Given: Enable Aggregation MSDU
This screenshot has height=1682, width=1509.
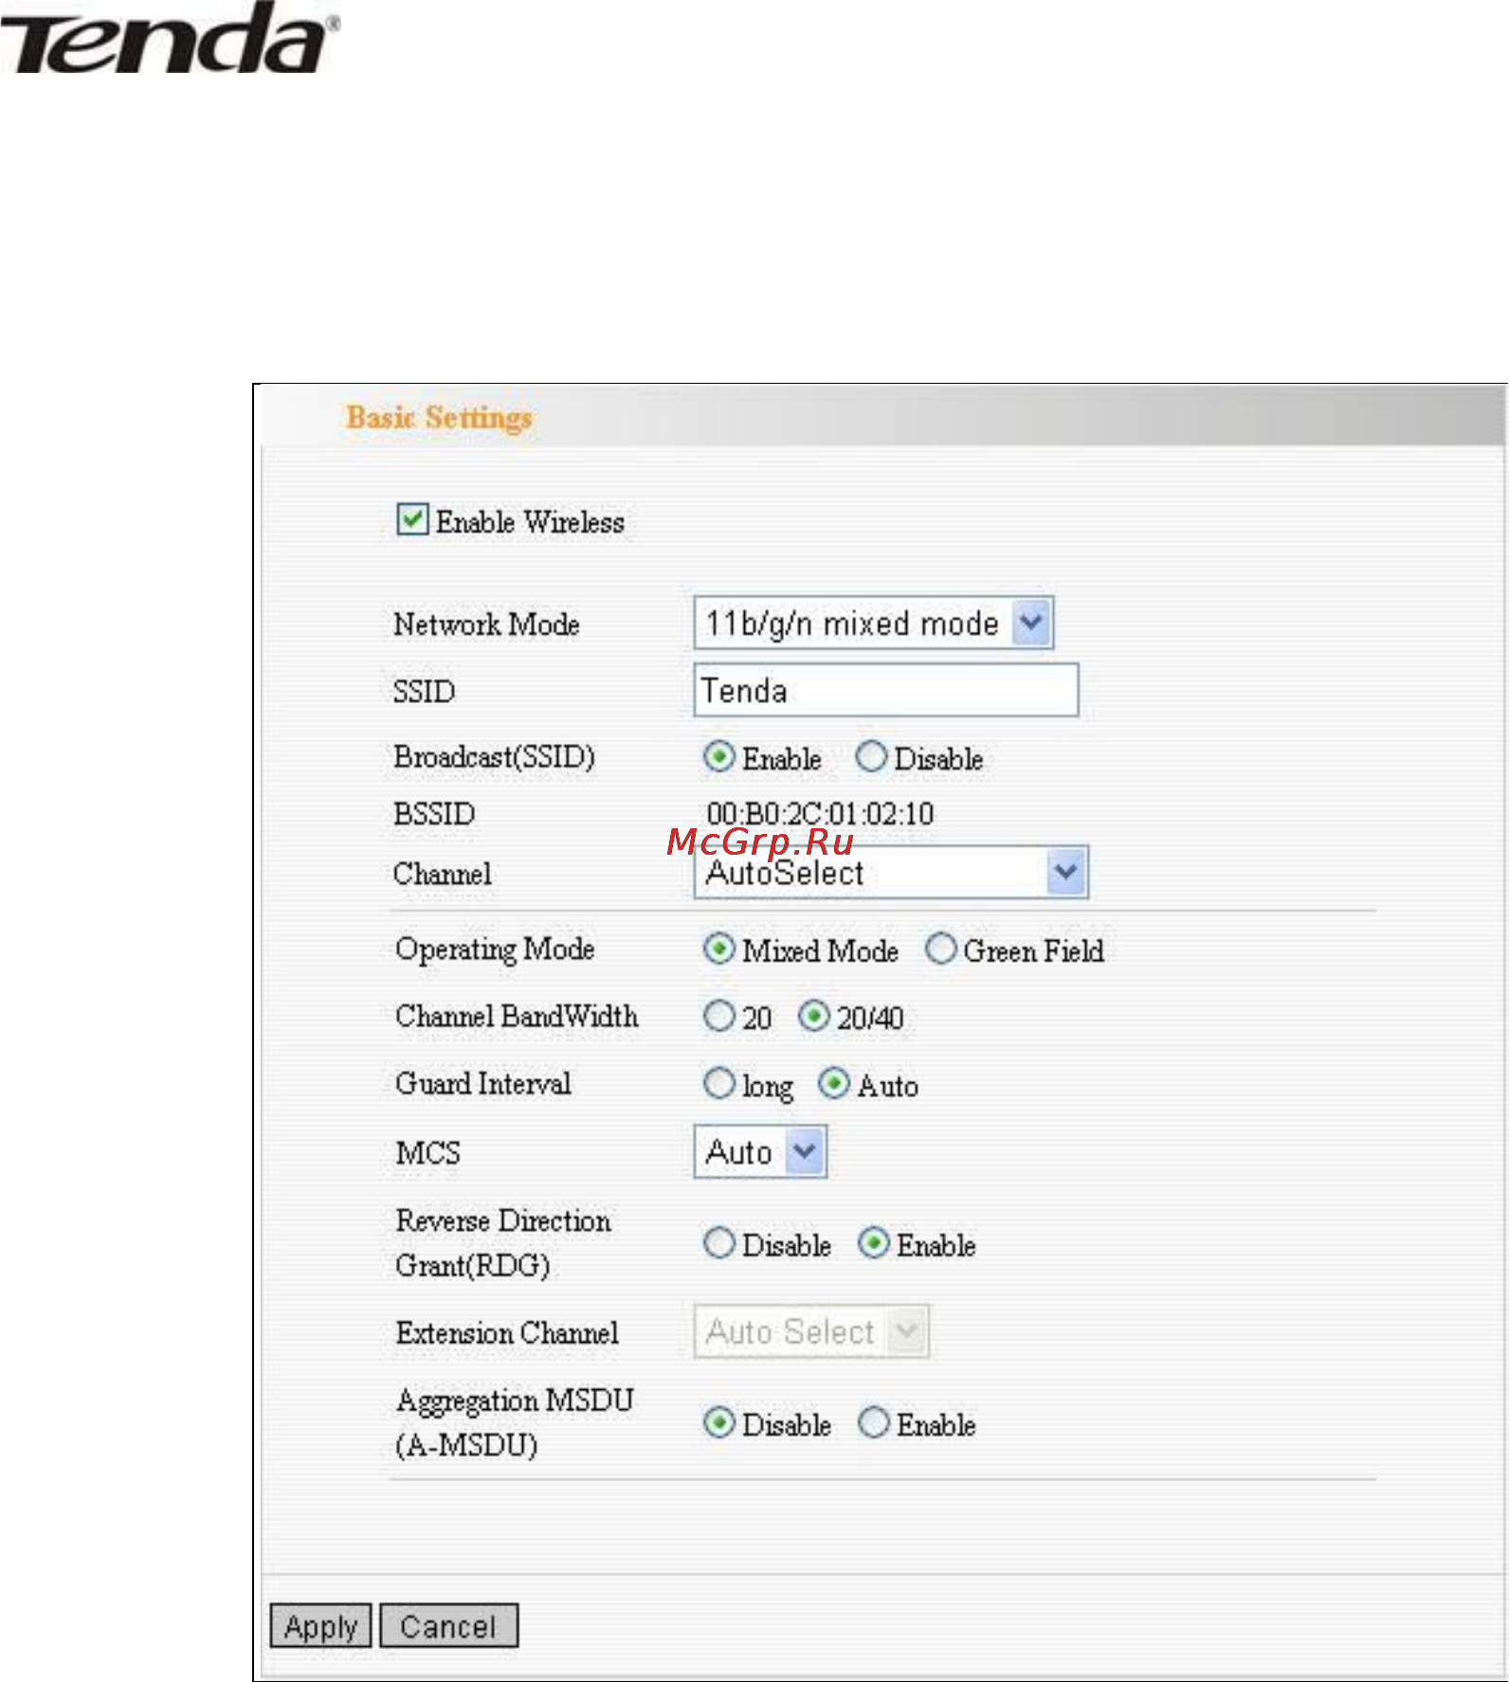Looking at the screenshot, I should point(873,1422).
